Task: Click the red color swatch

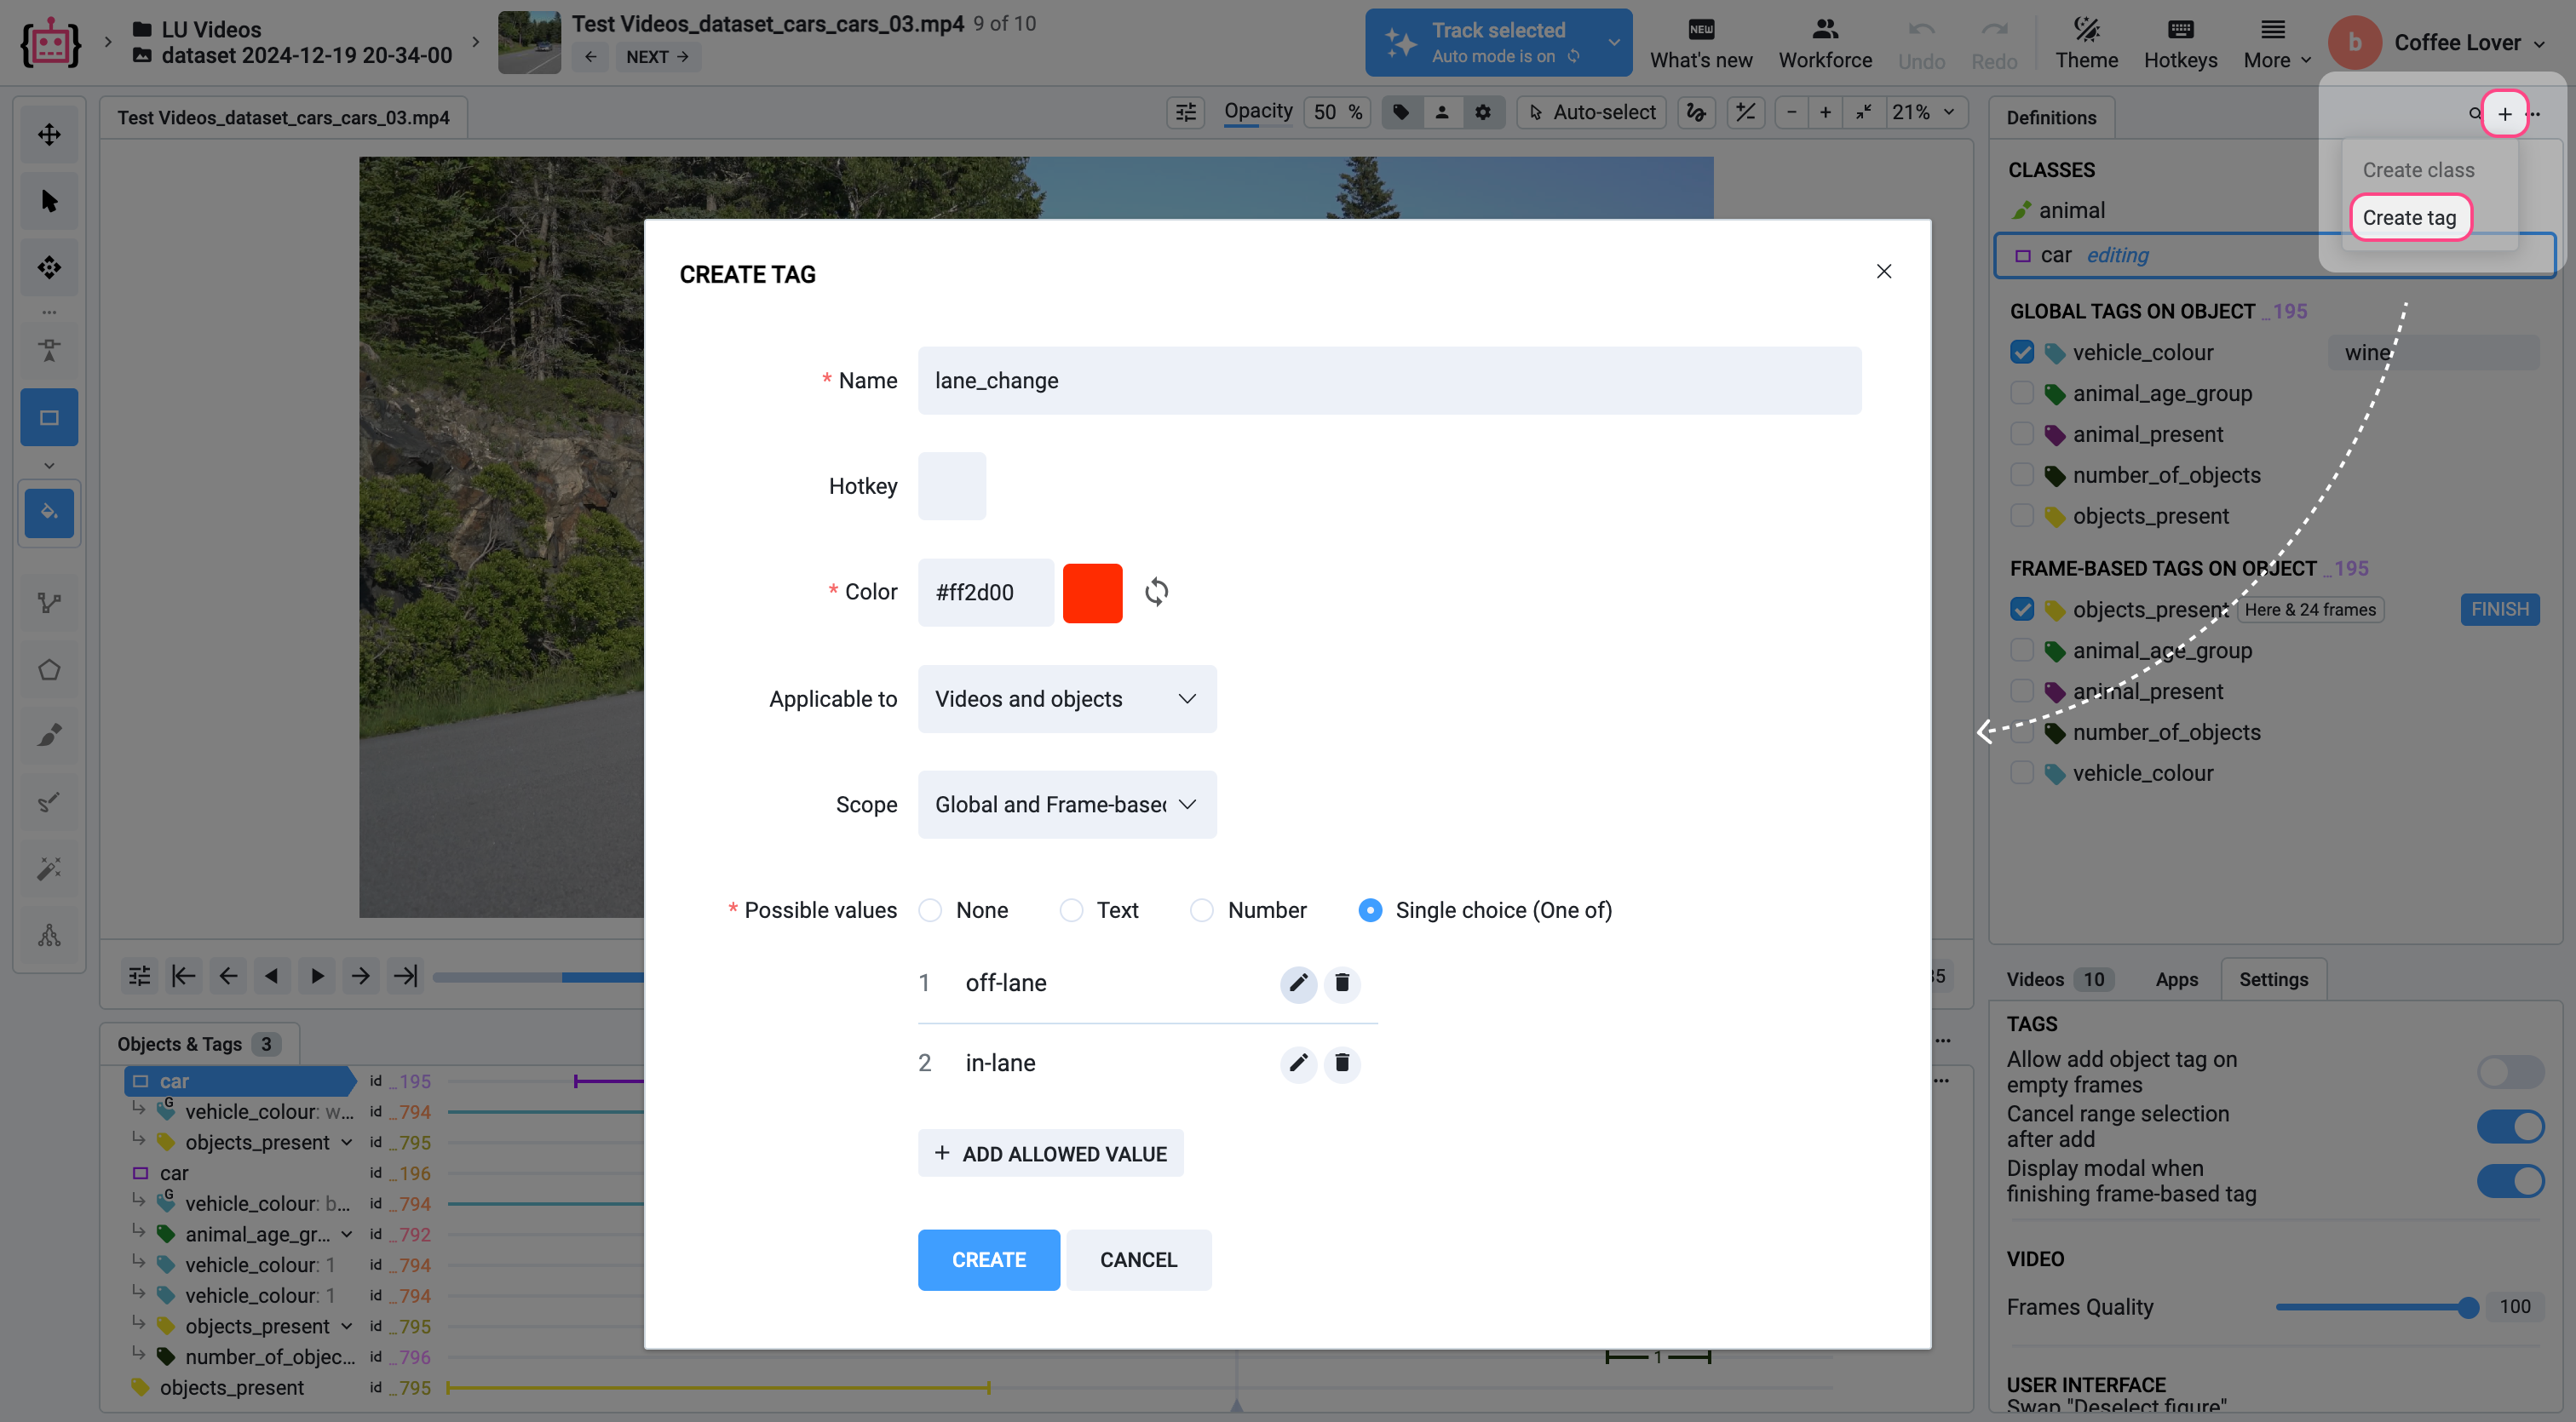Action: [x=1092, y=592]
